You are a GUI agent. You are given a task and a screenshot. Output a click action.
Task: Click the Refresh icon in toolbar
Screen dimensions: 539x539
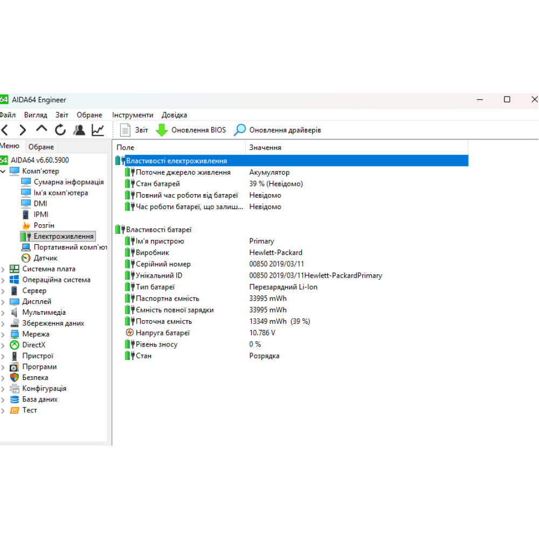(60, 130)
